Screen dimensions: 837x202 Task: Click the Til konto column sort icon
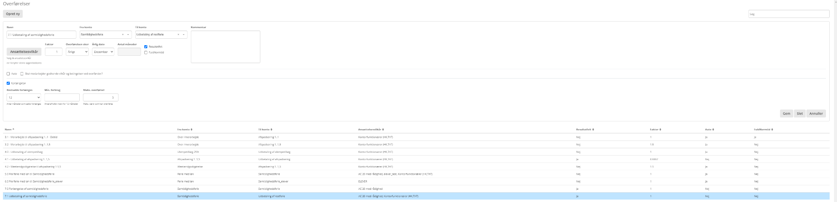coord(272,130)
